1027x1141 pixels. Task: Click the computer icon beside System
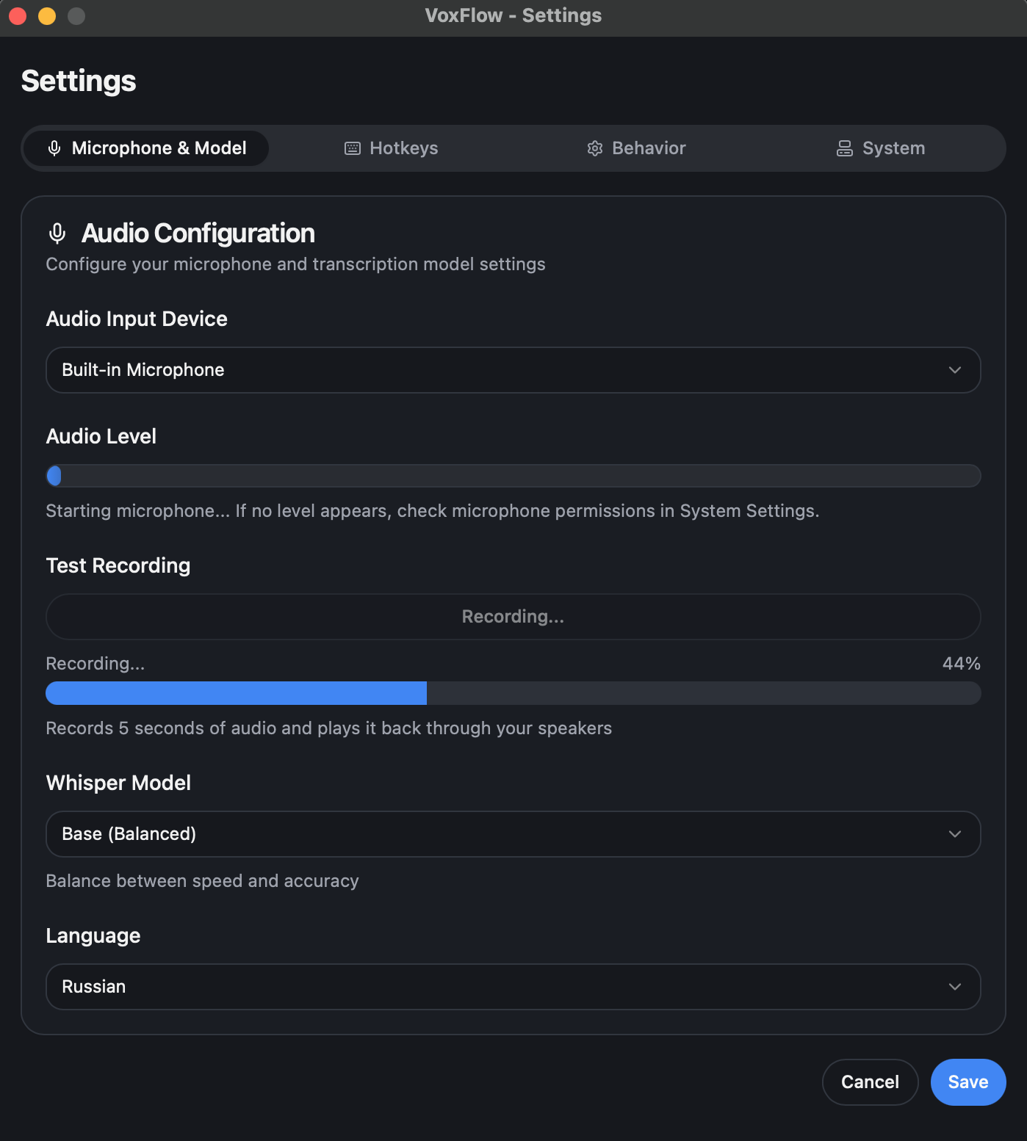(845, 148)
